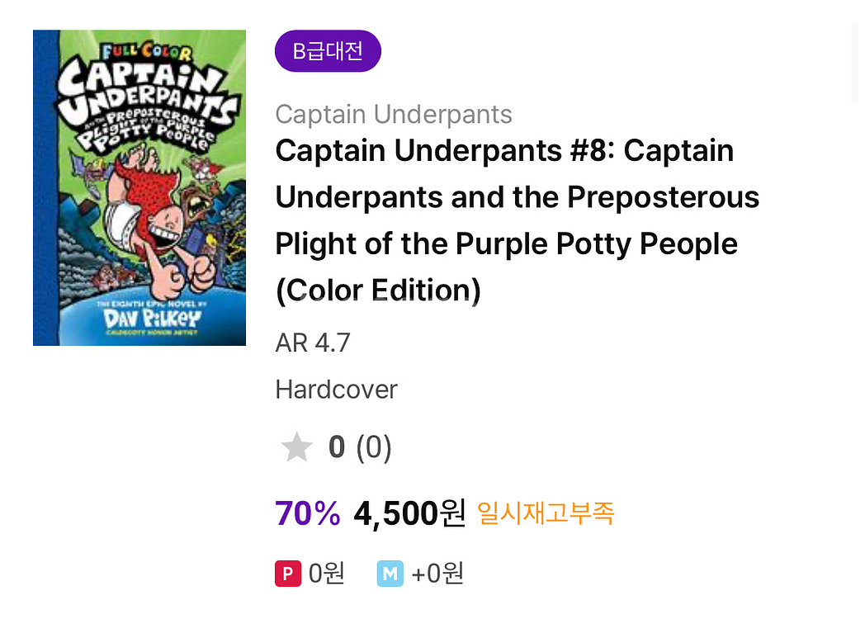865x619 pixels.
Task: Select the Hardcover format label
Action: click(x=336, y=389)
